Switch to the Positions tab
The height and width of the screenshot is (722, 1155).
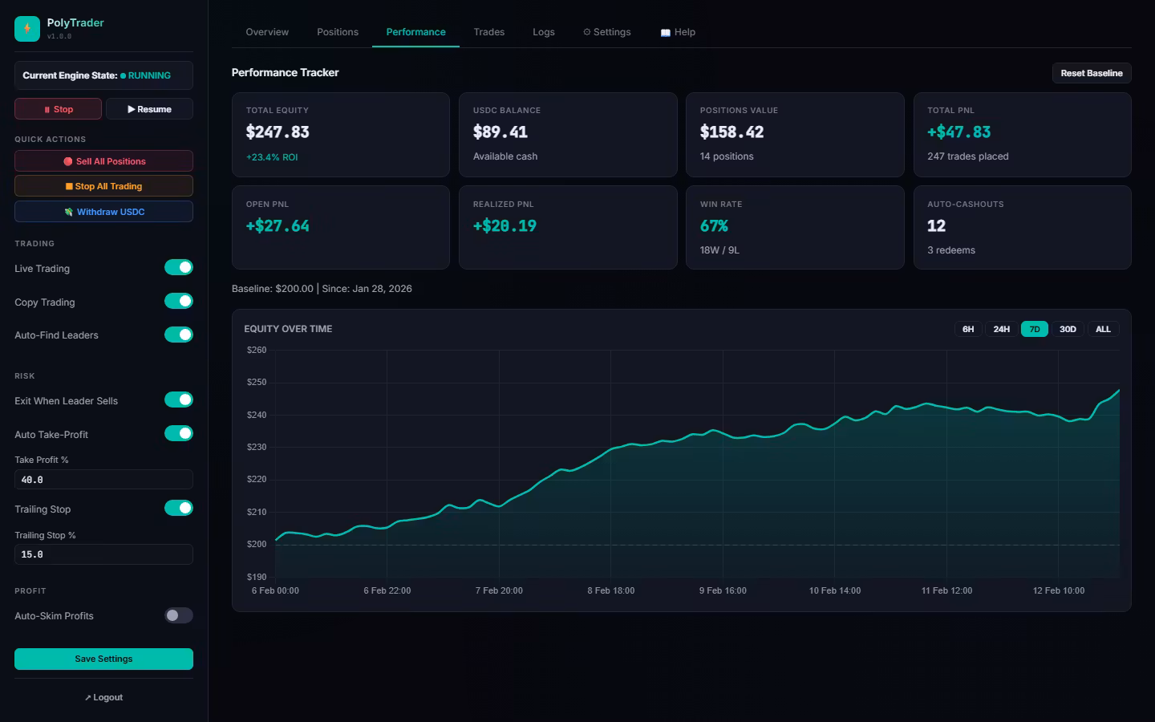pos(337,32)
